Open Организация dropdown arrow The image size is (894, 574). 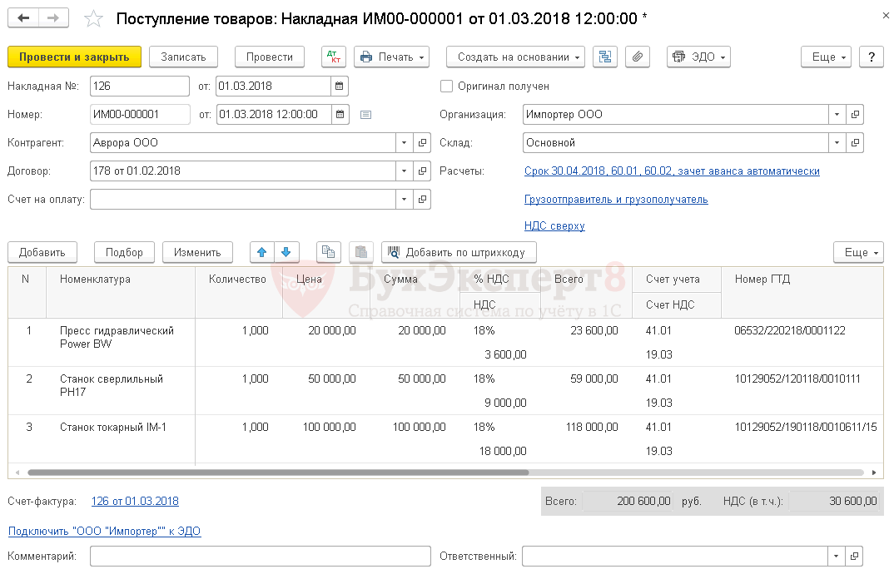coord(837,115)
